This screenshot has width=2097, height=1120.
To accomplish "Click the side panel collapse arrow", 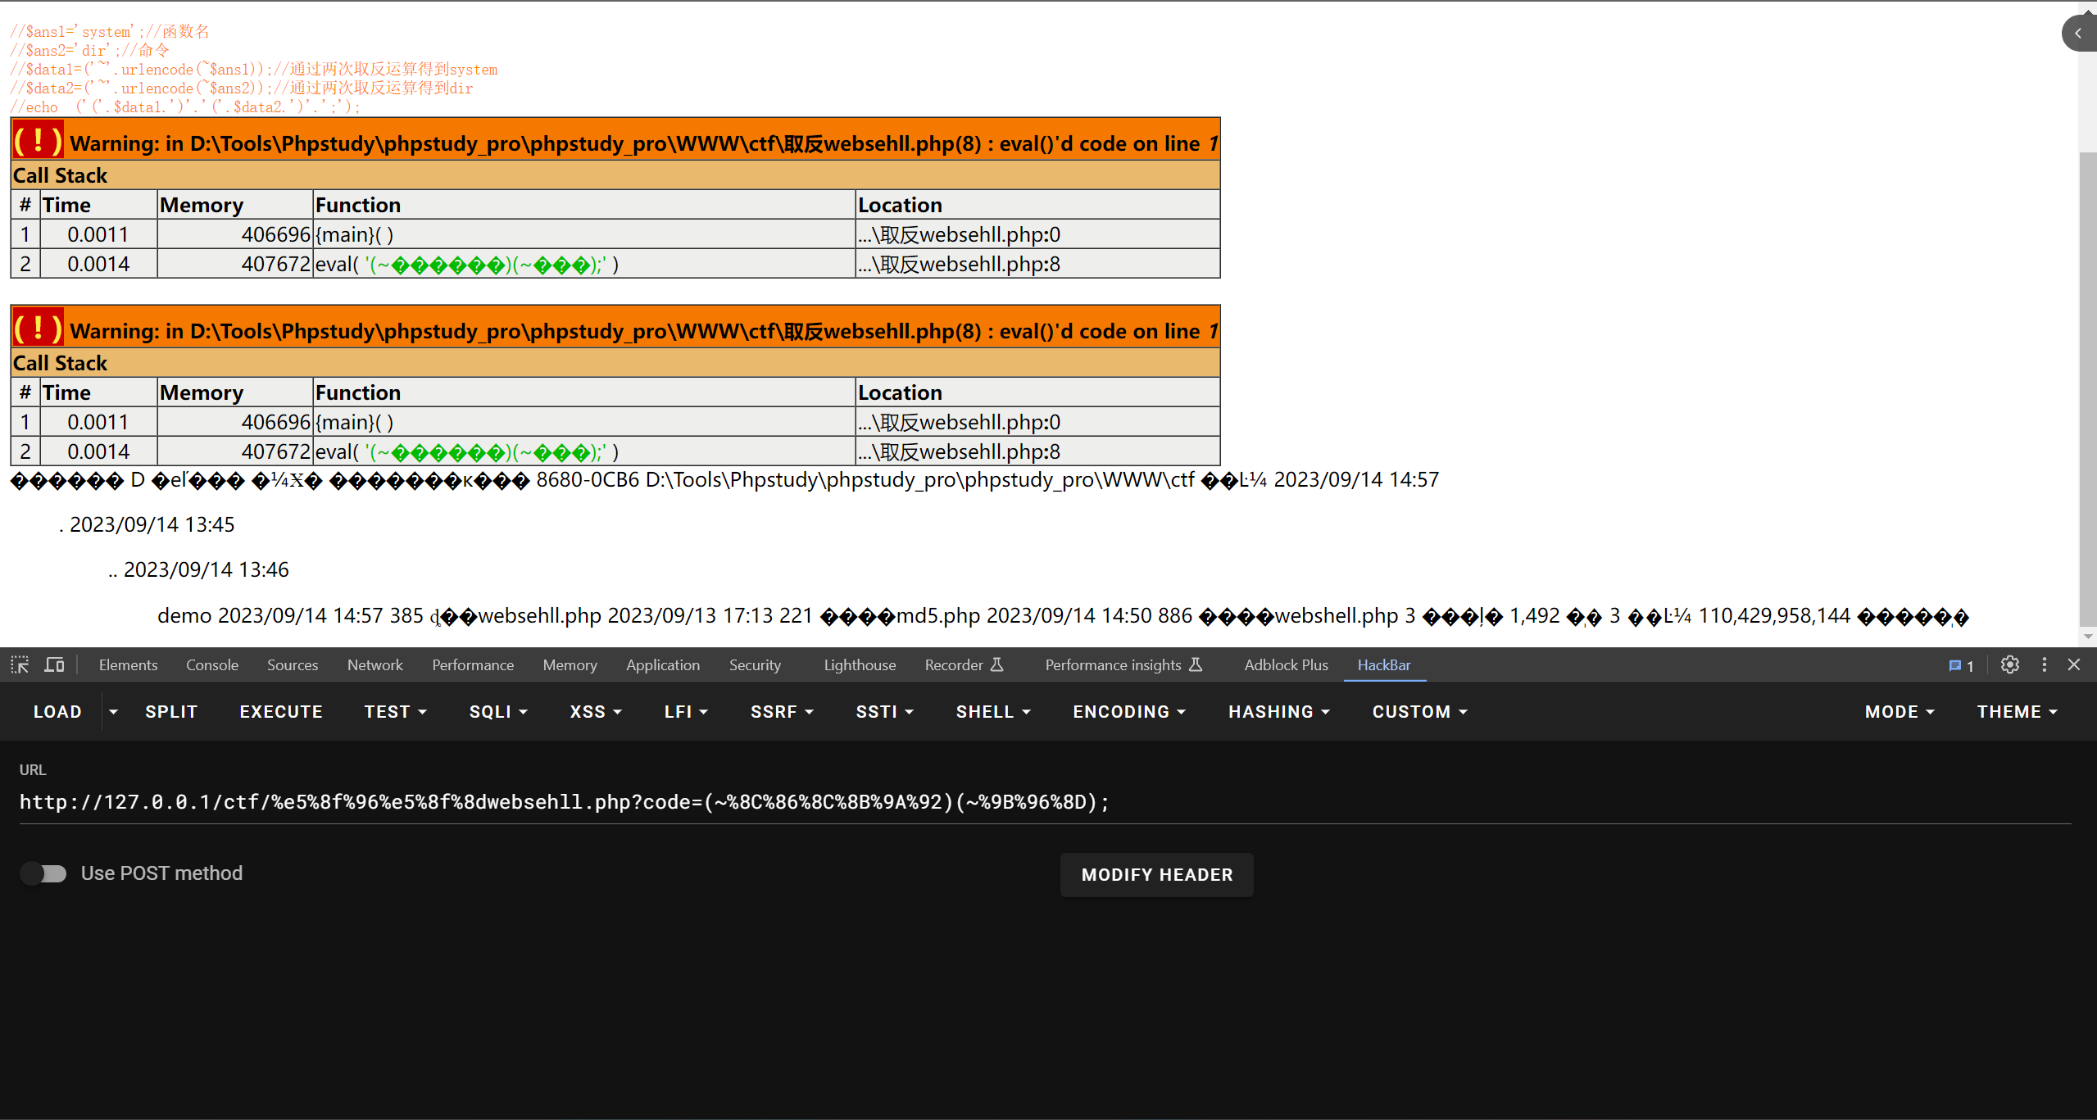I will coord(2078,33).
